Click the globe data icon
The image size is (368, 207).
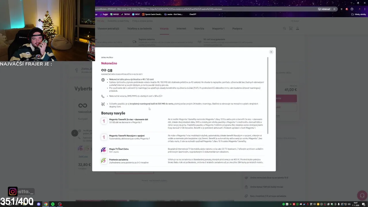click(103, 80)
